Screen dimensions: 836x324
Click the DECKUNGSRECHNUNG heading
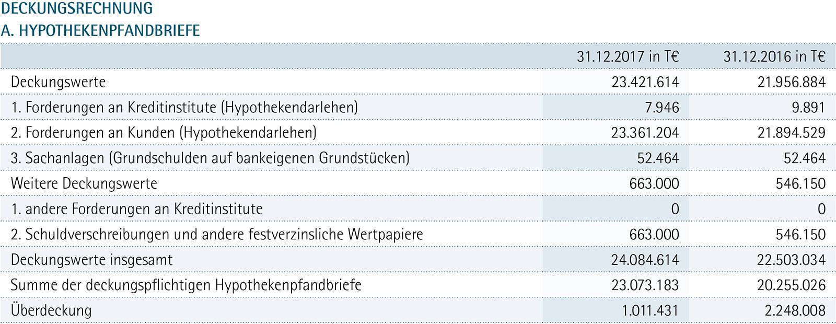77,8
